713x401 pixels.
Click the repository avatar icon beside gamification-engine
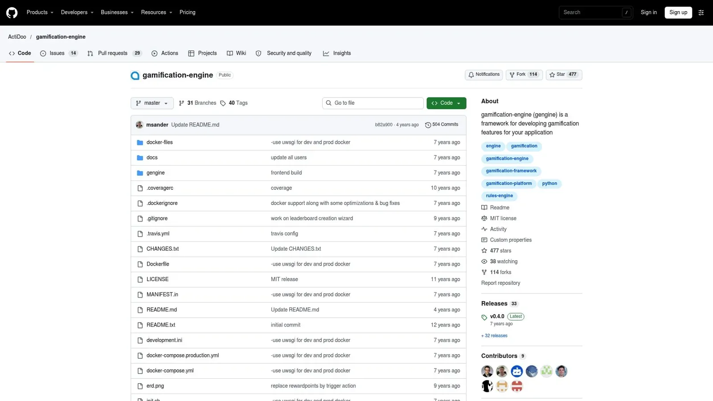click(135, 75)
